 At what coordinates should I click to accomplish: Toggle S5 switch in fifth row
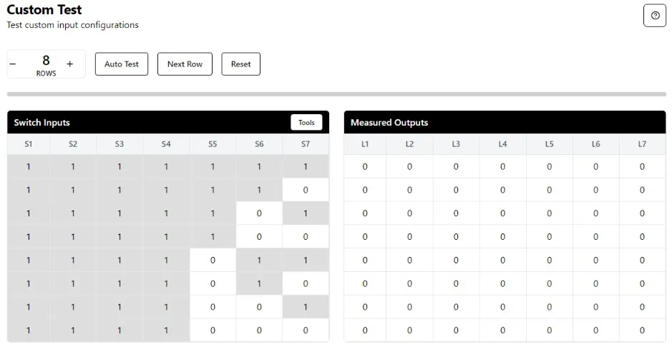click(213, 260)
